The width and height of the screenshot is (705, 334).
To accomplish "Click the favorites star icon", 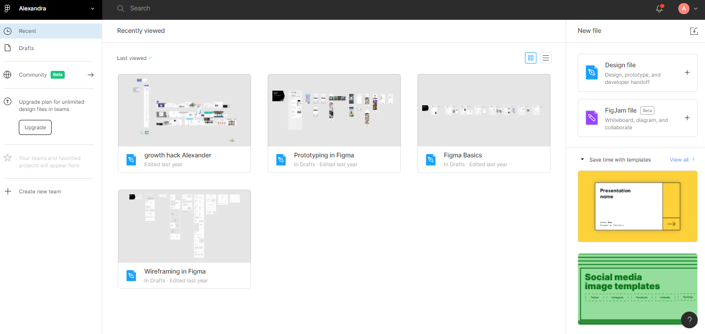I will (x=8, y=157).
